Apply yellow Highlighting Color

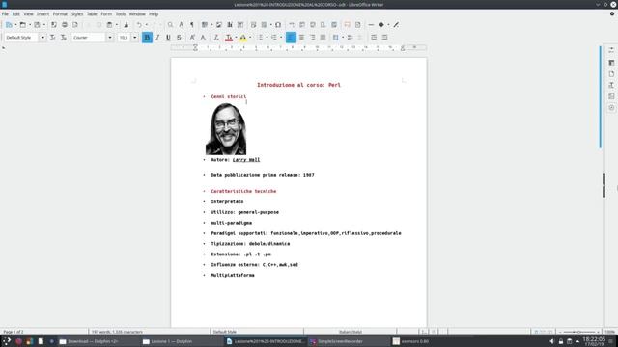point(243,38)
